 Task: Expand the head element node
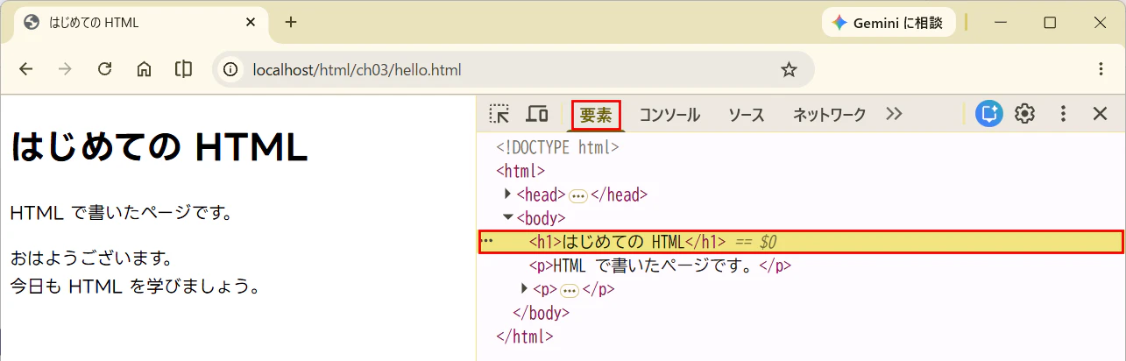508,195
